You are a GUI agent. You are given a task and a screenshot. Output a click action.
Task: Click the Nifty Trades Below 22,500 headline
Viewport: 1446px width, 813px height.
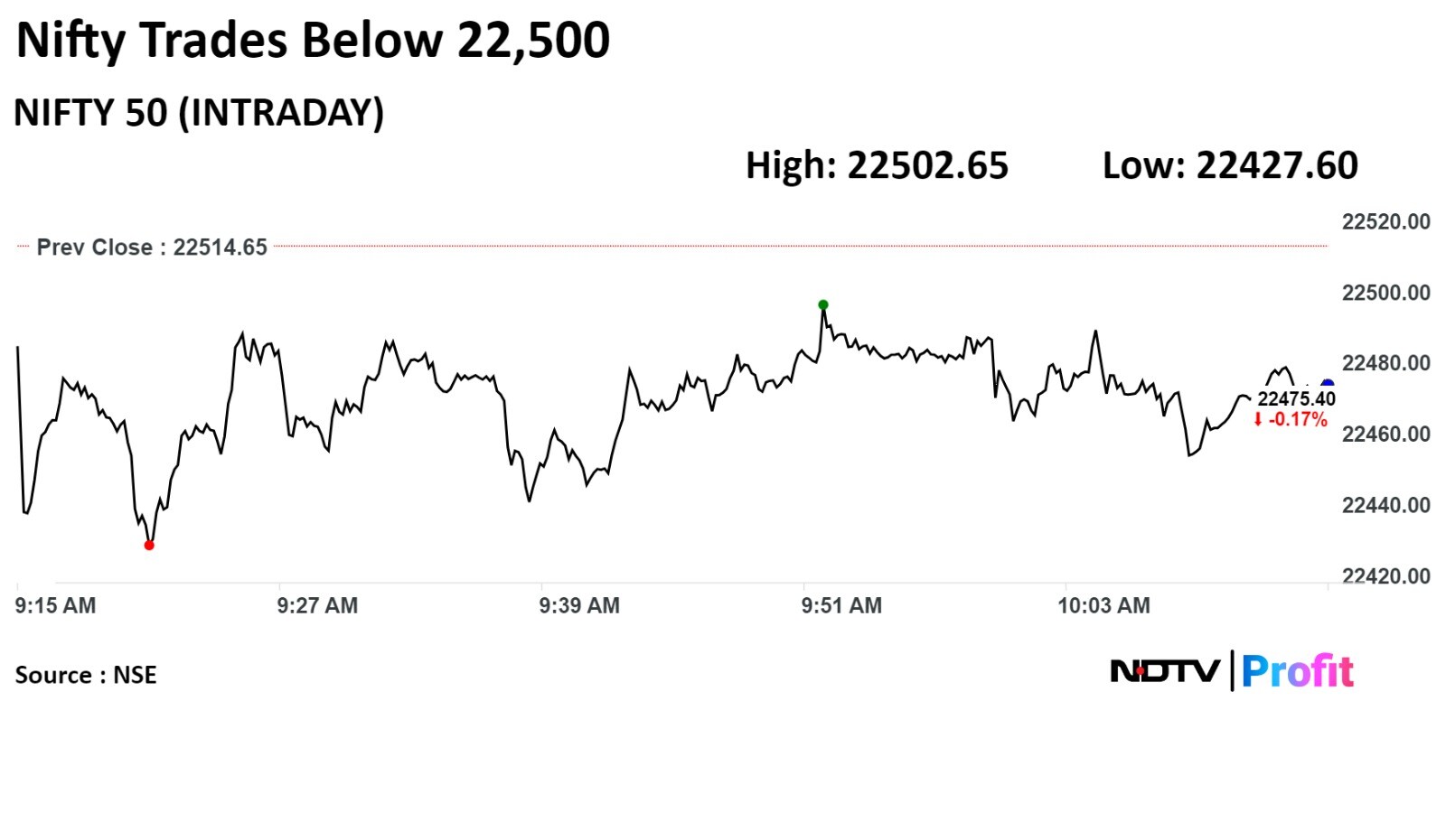click(313, 41)
